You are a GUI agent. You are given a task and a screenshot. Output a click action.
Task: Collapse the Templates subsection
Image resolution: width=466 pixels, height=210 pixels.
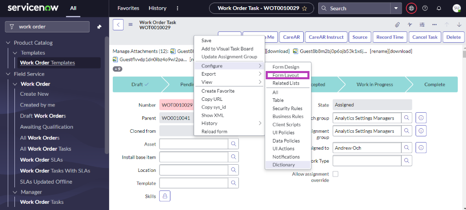click(15, 53)
